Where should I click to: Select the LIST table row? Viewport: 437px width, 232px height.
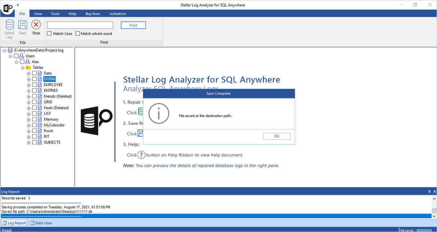click(x=47, y=113)
